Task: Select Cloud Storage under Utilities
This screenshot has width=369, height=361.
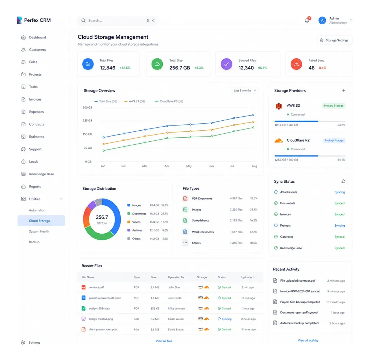Action: click(x=41, y=221)
